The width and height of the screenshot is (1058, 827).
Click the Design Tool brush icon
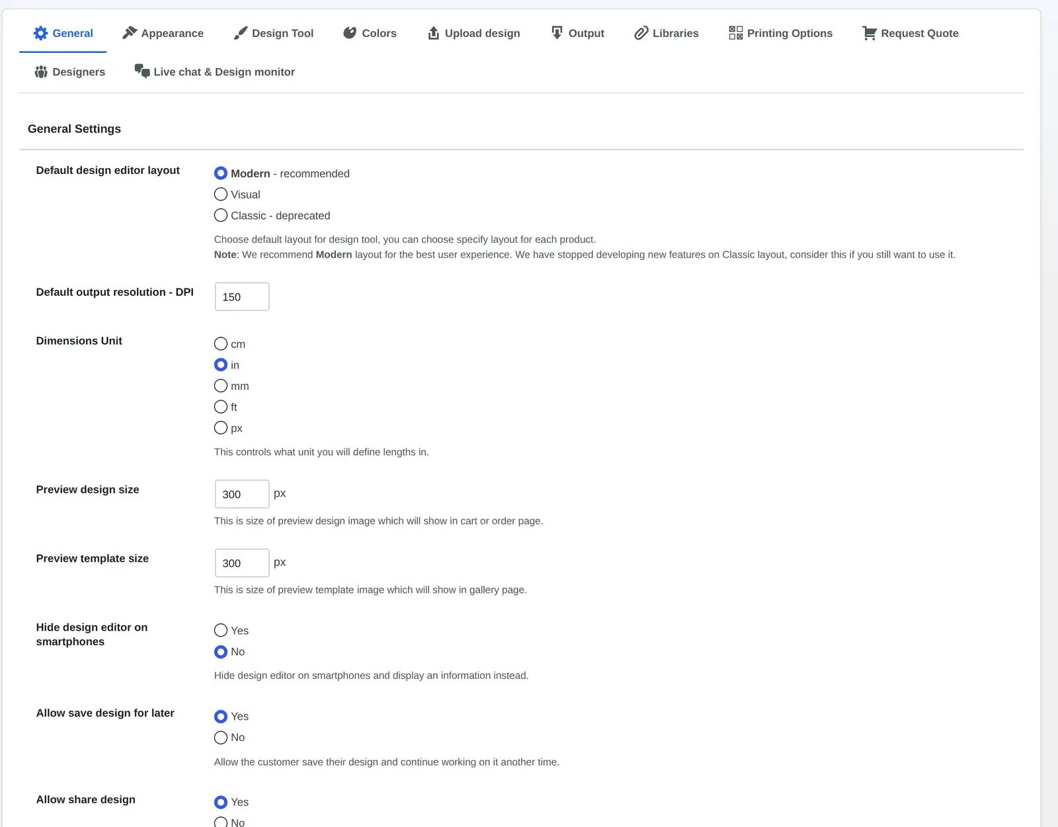(x=241, y=33)
